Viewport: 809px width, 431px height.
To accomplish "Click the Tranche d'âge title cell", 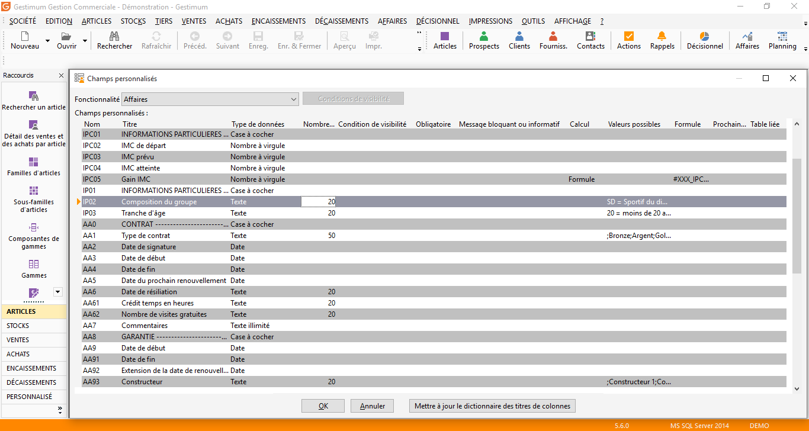I will (145, 213).
